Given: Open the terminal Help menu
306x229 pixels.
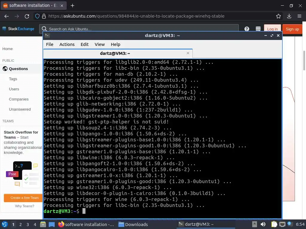Looking at the screenshot, I should (116, 44).
